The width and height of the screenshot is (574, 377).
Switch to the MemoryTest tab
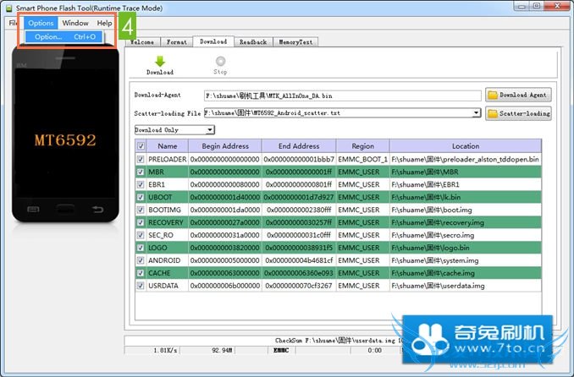295,41
